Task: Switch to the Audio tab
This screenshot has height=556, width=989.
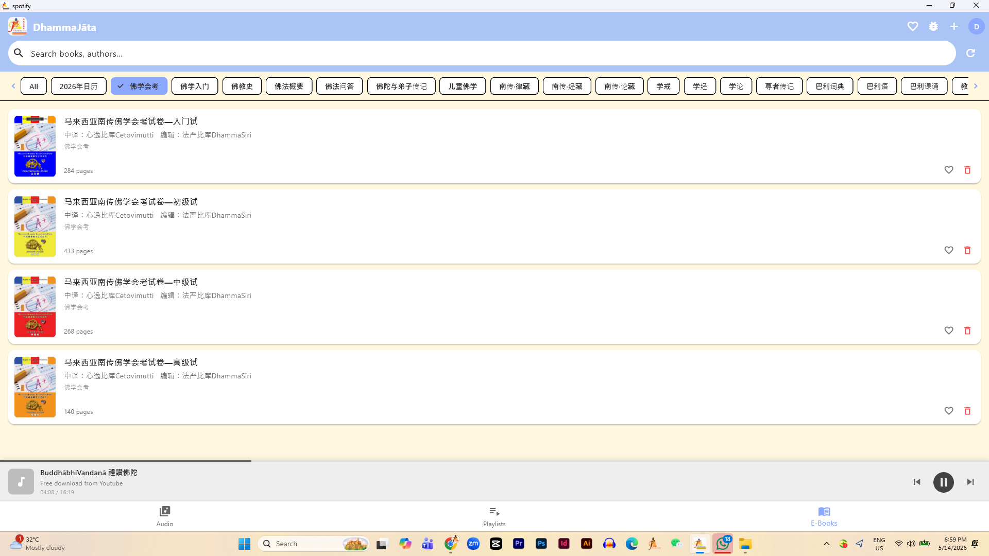Action: [165, 516]
